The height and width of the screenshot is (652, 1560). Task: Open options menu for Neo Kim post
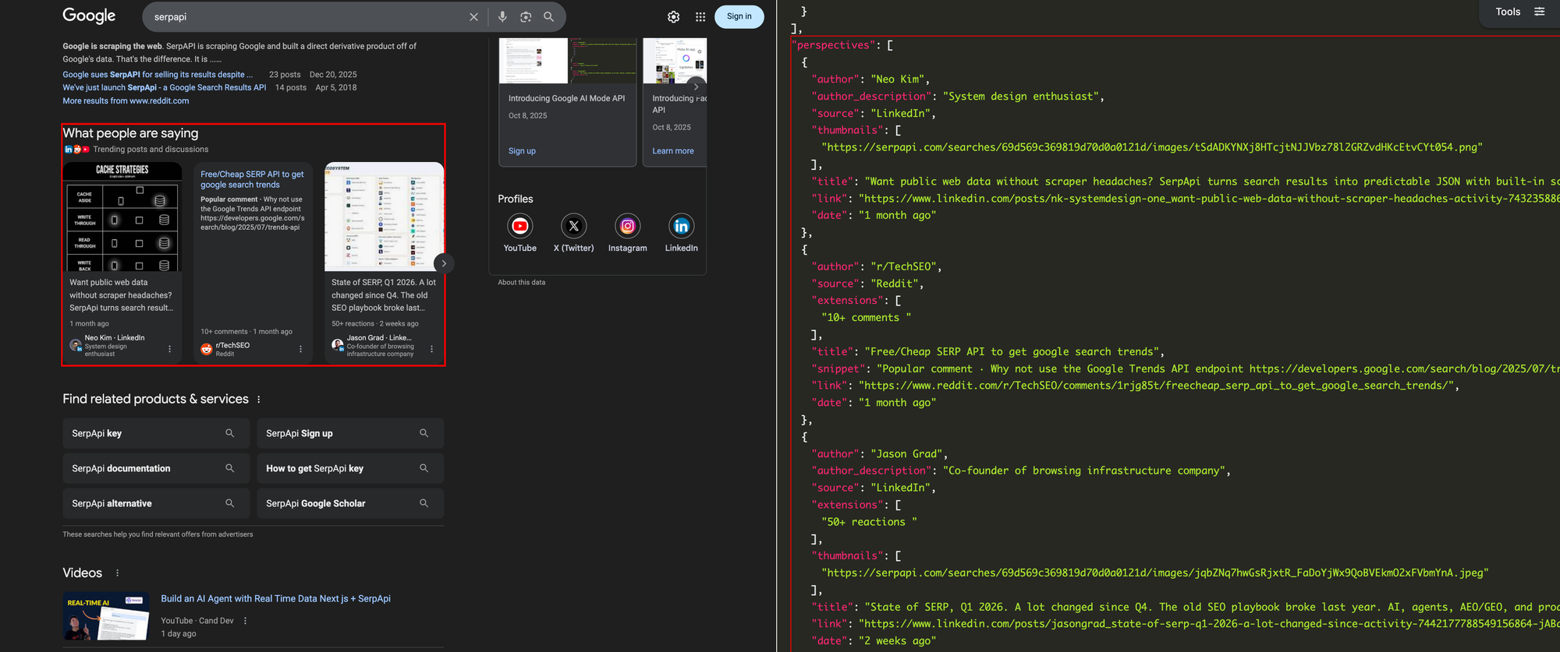[x=169, y=349]
